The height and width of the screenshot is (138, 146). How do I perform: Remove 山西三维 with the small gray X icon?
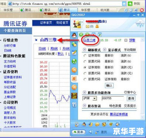pos(126,40)
